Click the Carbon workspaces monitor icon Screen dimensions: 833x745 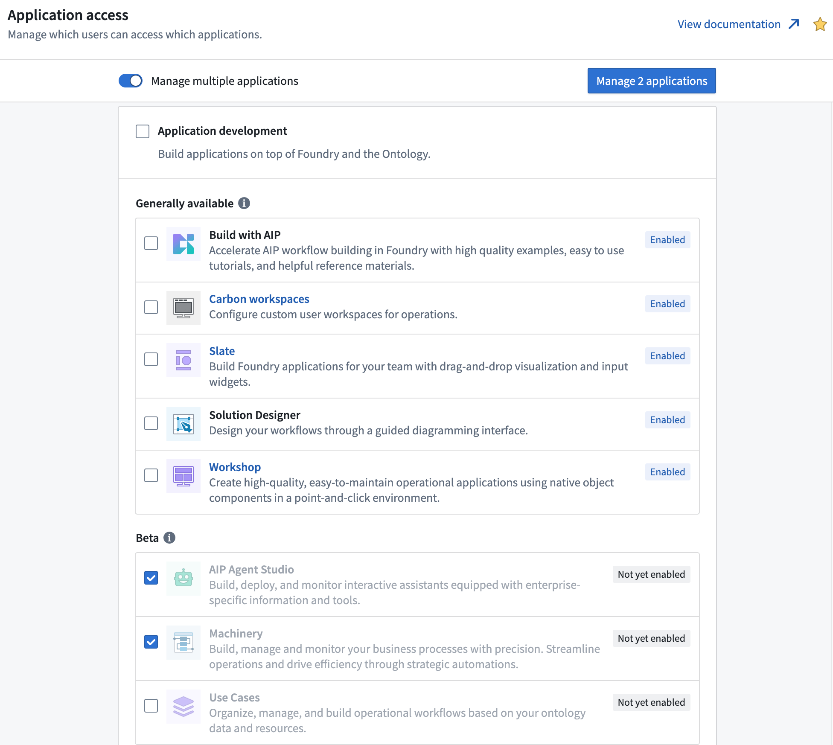click(183, 308)
